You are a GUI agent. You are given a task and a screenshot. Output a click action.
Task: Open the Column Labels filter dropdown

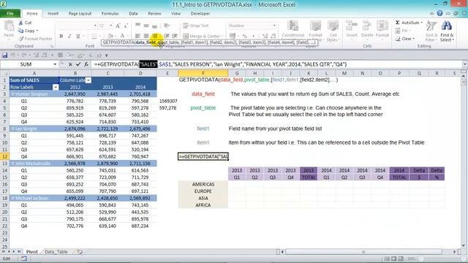pyautogui.click(x=88, y=80)
